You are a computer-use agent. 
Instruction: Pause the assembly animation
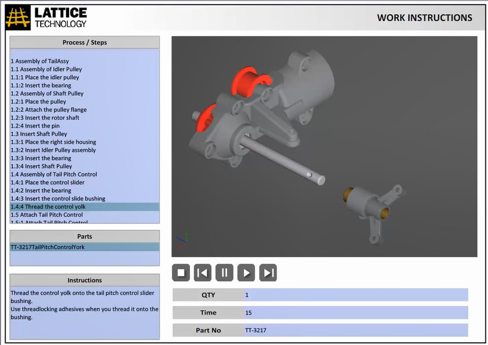tap(225, 273)
